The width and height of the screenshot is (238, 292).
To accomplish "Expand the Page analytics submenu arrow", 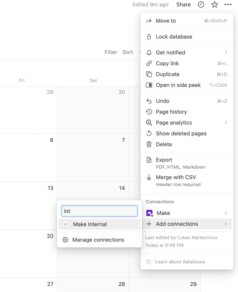I will 226,123.
